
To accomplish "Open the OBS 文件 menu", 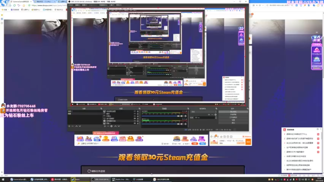I will coord(70,5).
